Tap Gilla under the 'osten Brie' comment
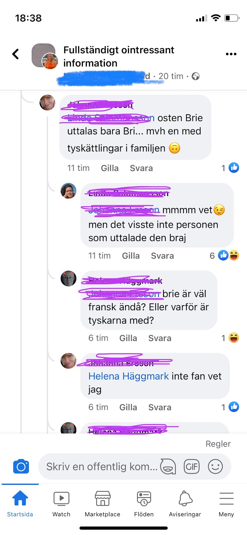This screenshot has height=535, width=247. (x=110, y=168)
